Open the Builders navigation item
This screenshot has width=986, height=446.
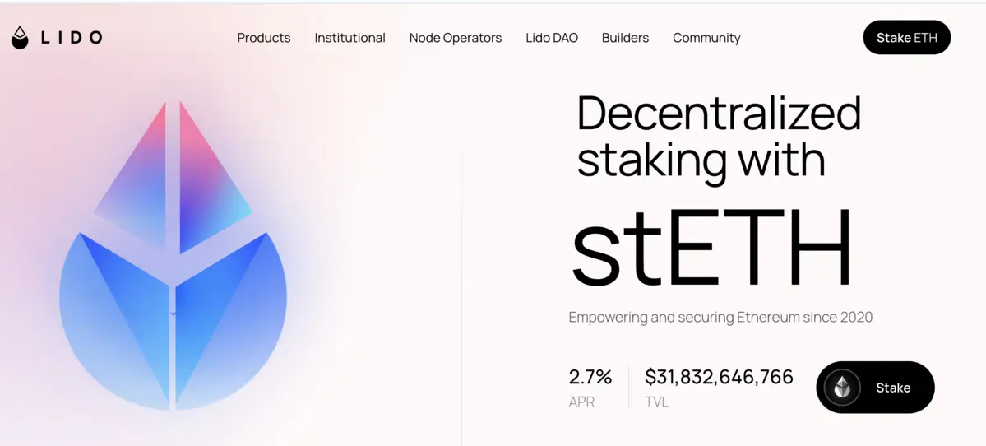coord(625,38)
